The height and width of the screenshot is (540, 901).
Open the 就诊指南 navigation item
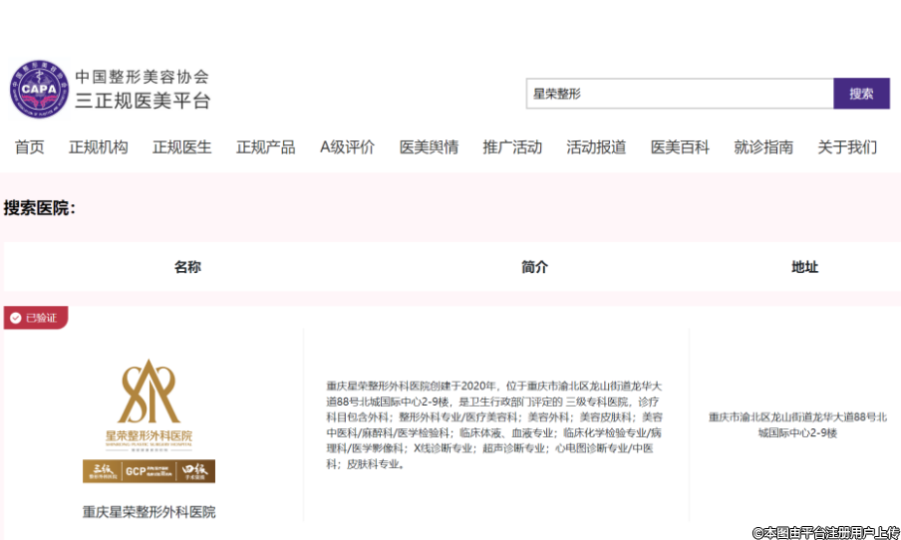(763, 147)
